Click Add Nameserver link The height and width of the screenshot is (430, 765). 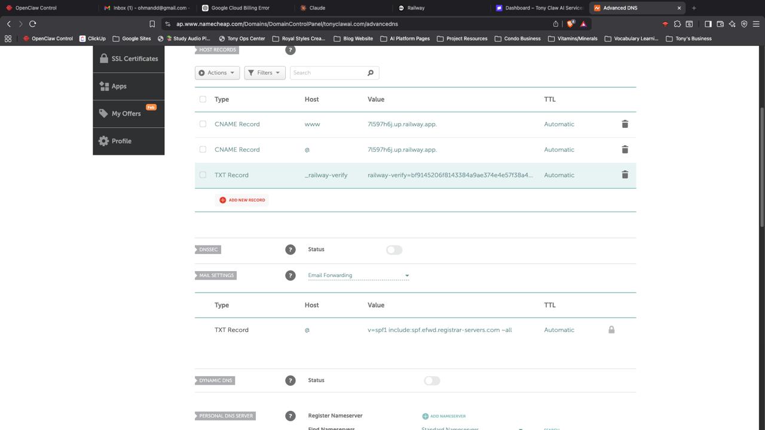[444, 416]
